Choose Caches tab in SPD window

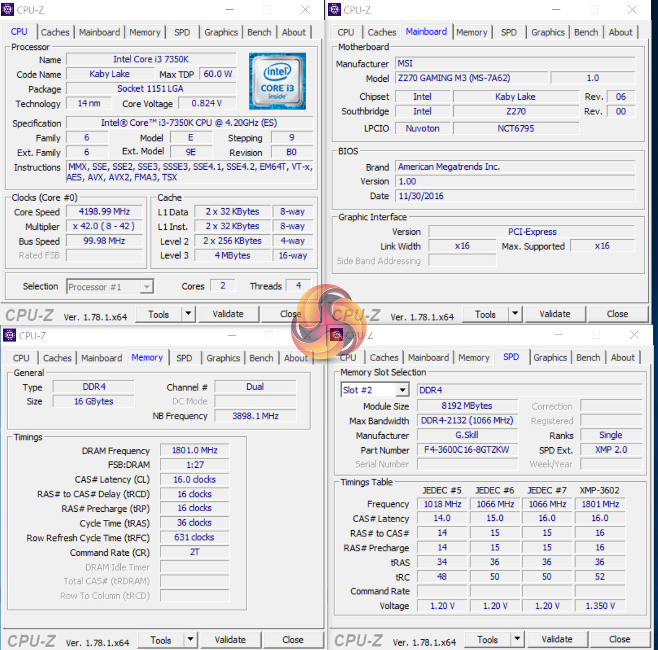coord(384,357)
